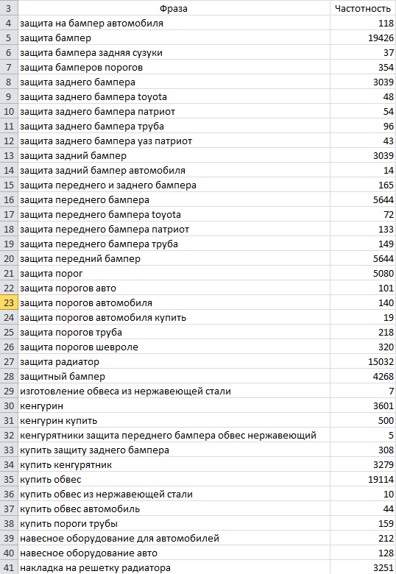Viewport: 396px width, 574px height.
Task: Click cell 'защита заднего бампера уаз патриот'
Action: (x=174, y=141)
